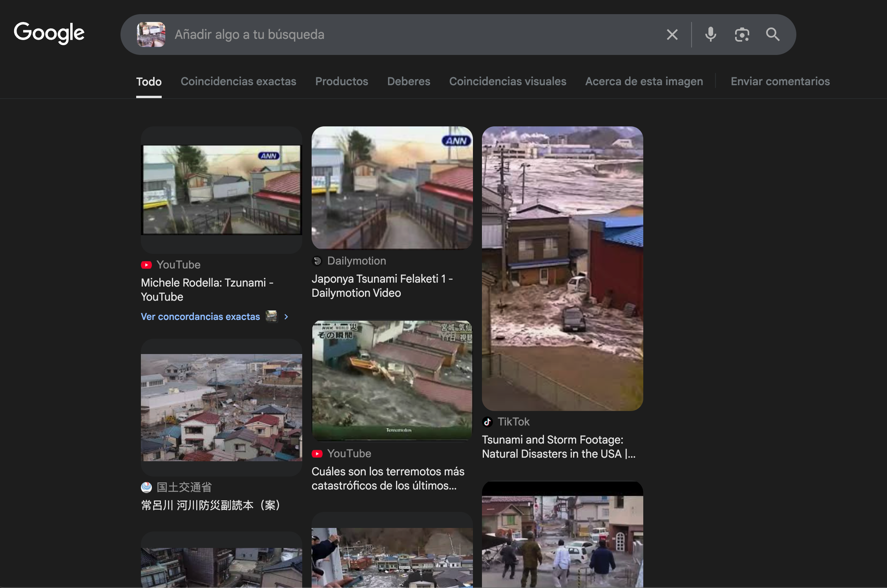Open Google Lens camera search icon

coord(742,35)
